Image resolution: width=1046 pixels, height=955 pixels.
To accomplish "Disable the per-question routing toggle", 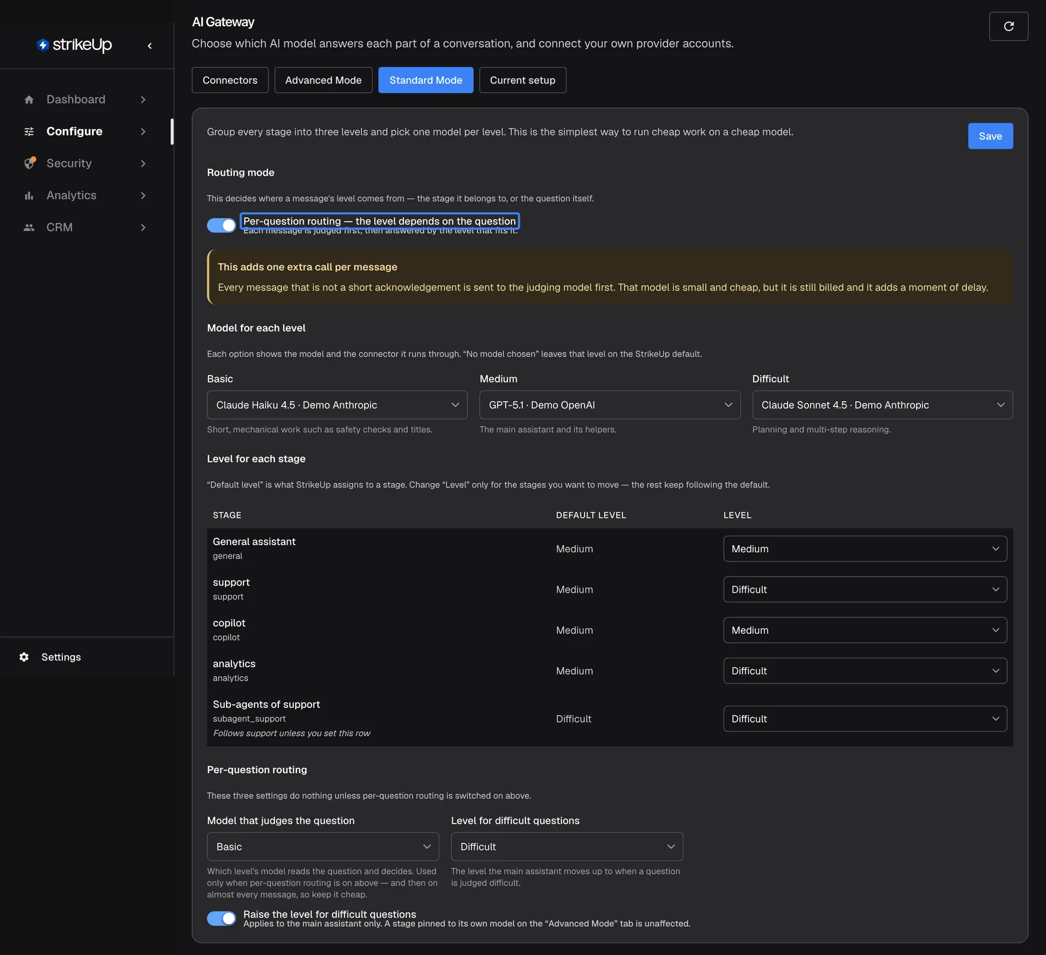I will pyautogui.click(x=221, y=225).
